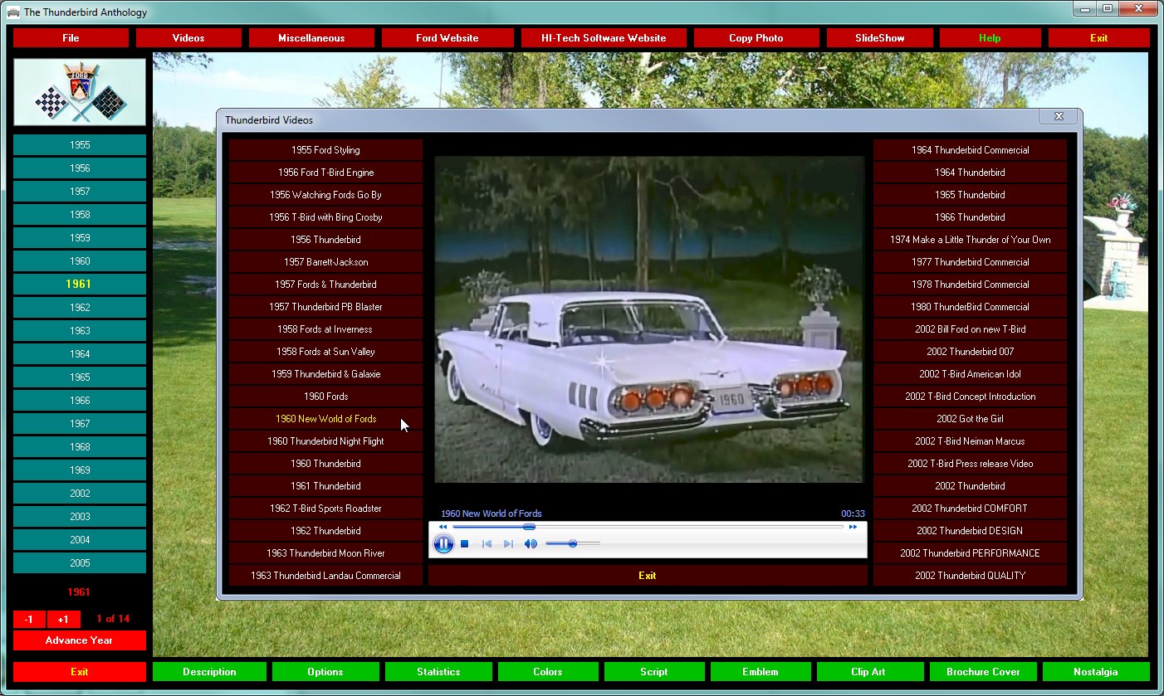This screenshot has width=1164, height=696.
Task: Visit the HI-Tech Software Website
Action: tap(604, 38)
